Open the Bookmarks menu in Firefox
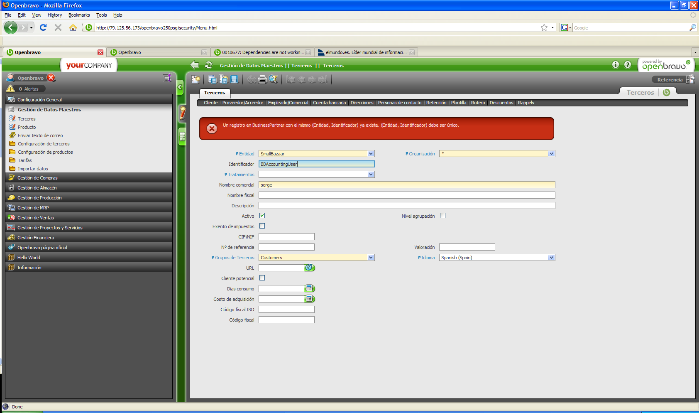 (79, 15)
